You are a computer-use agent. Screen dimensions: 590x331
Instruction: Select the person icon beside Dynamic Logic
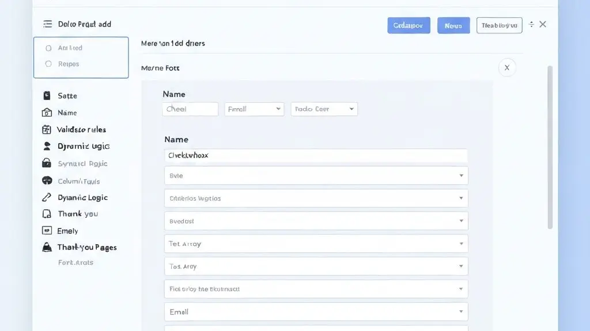[47, 147]
